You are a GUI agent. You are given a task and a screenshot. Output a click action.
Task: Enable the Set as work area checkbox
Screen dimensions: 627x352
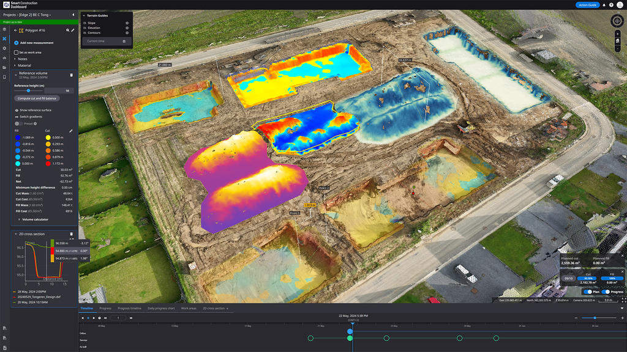pyautogui.click(x=16, y=53)
